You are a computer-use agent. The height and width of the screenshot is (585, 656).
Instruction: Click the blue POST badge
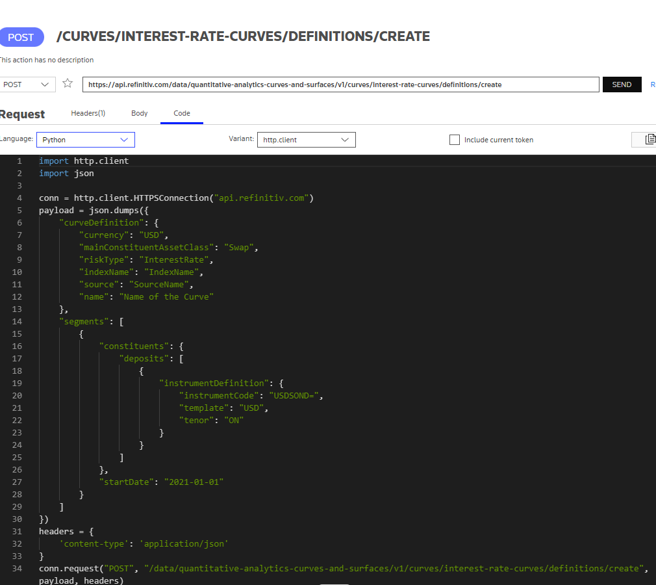pyautogui.click(x=21, y=37)
